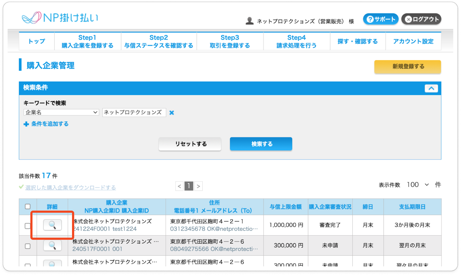Click the 1,000,000 円 credit limit cell
461x275 pixels.
click(286, 225)
